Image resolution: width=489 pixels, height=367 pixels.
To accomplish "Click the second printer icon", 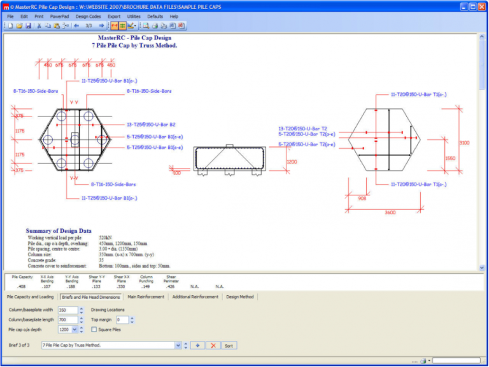I will click(164, 26).
